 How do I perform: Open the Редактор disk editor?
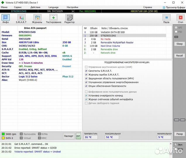point(69,19)
